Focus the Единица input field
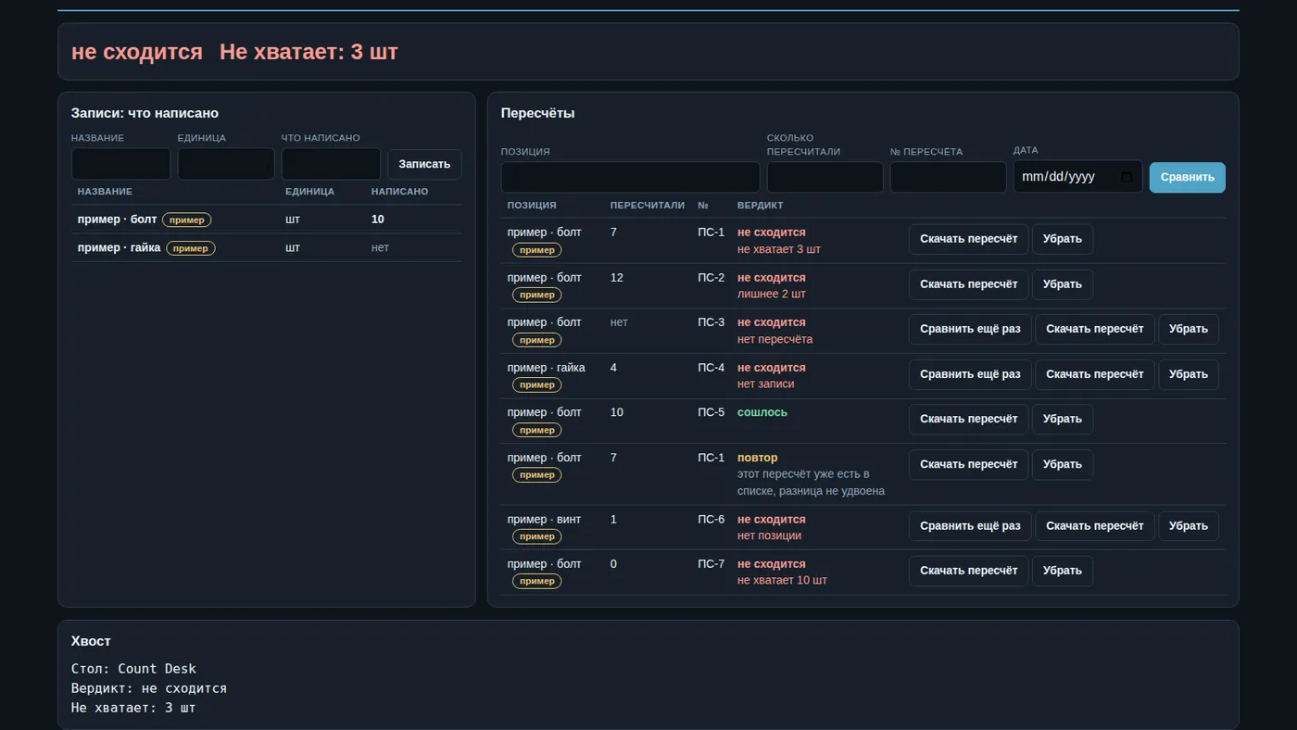 coord(226,164)
